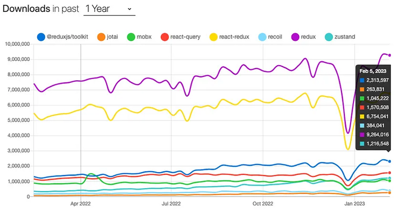Screen dimensions: 395x212
Task: Click the react-query red legend circle
Action: coord(165,37)
